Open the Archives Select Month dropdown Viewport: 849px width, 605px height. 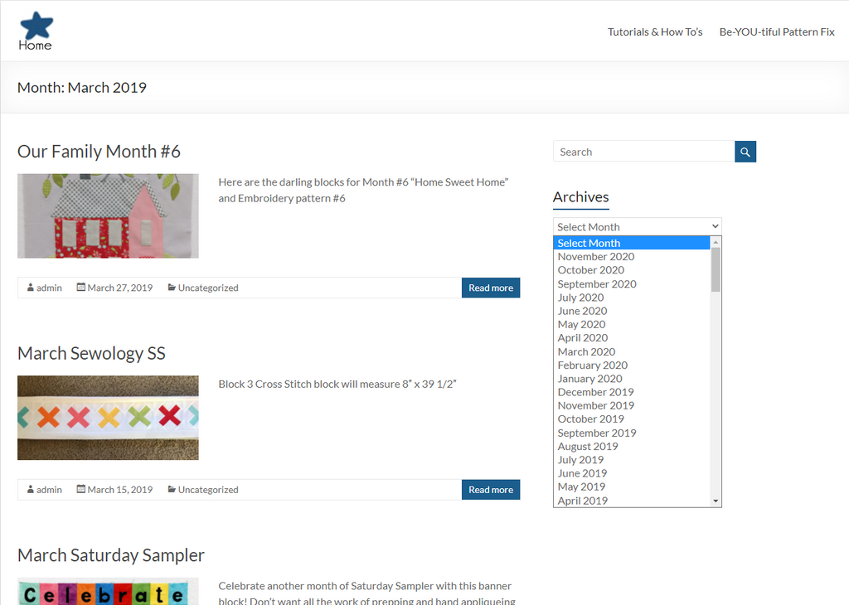pyautogui.click(x=637, y=226)
